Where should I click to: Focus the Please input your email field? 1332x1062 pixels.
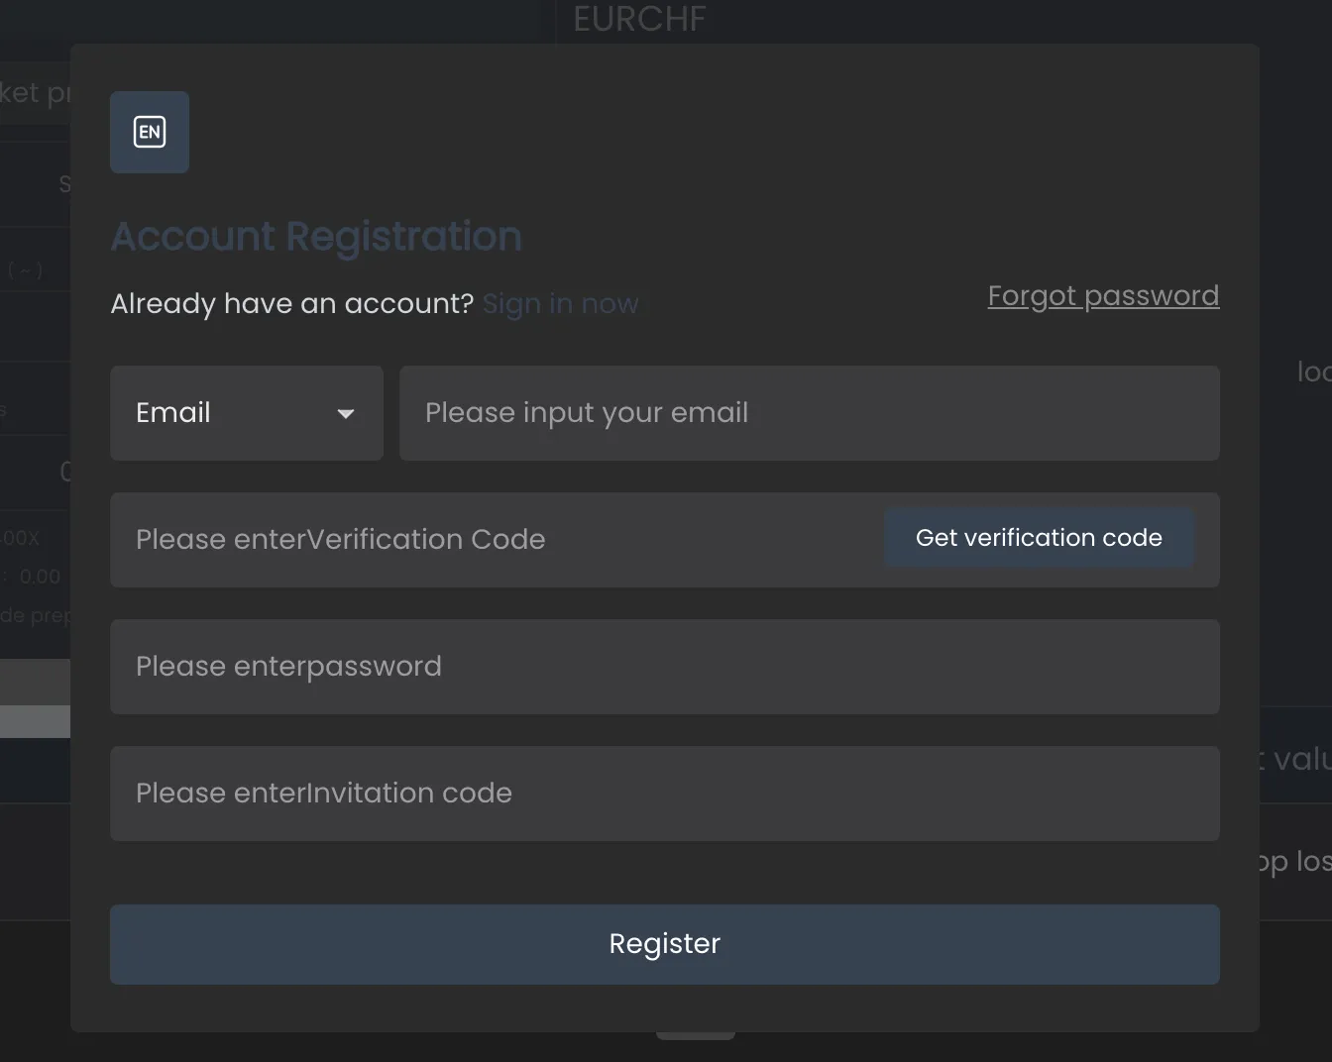(x=810, y=413)
